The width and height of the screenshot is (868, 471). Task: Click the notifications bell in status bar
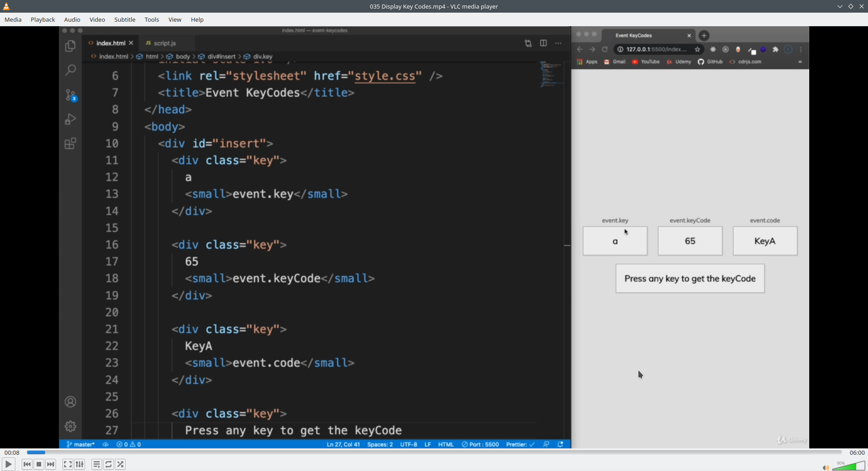[x=561, y=444]
